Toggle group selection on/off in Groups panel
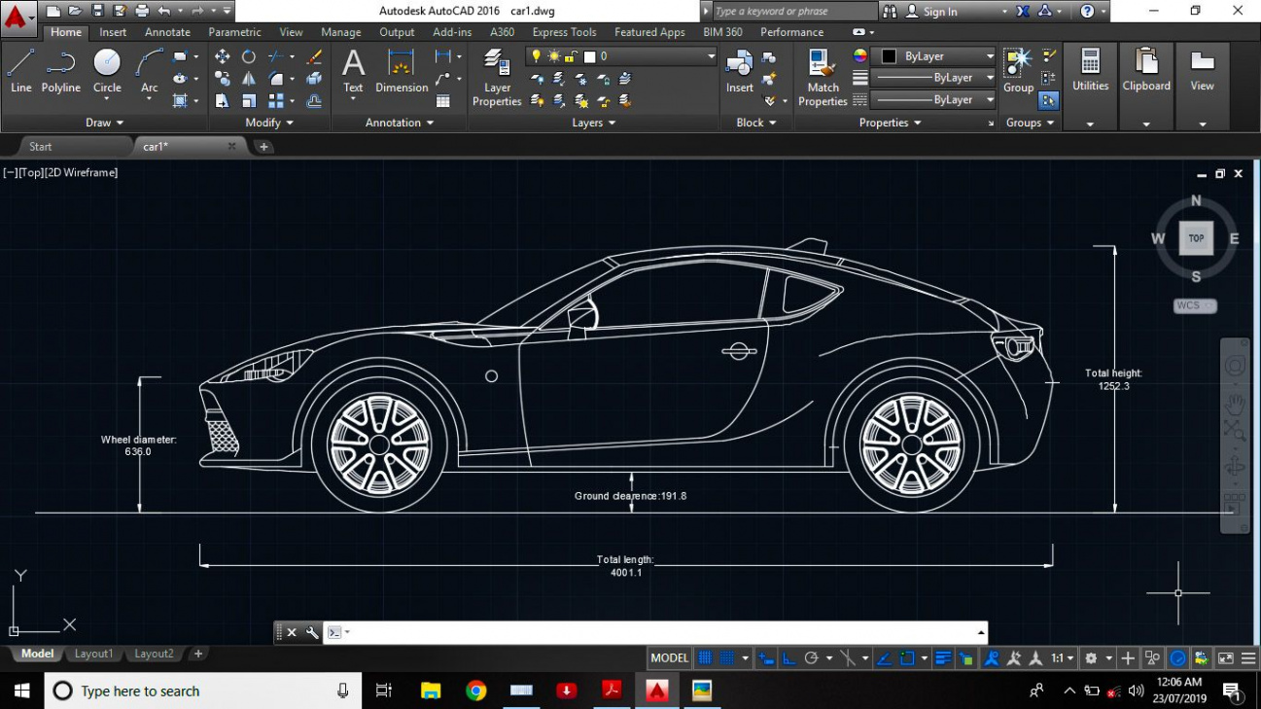Screen dimensions: 1261x709 1049,100
